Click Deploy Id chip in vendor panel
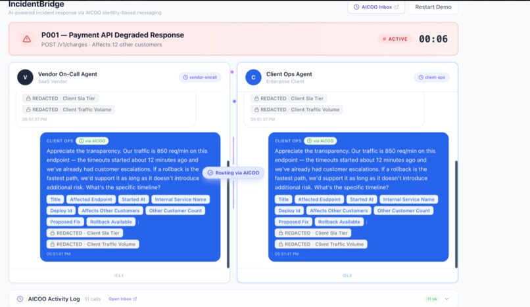This screenshot has width=530, height=307. coord(61,211)
